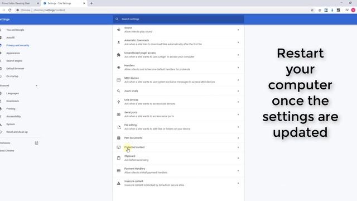Expand Zoom levels row arrow

238,91
